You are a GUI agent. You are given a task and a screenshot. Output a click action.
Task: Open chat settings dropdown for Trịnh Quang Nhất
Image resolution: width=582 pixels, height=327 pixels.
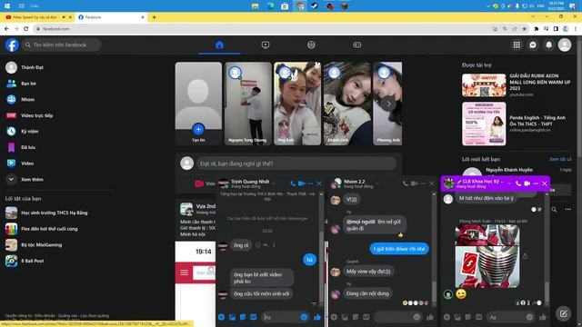pos(274,183)
